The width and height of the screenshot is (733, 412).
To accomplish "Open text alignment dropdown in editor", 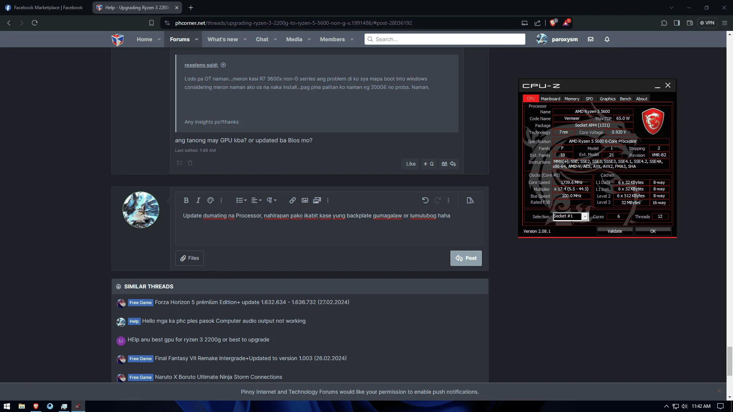I will [257, 200].
